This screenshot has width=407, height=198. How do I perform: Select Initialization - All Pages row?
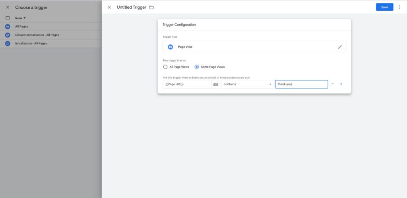[x=51, y=44]
